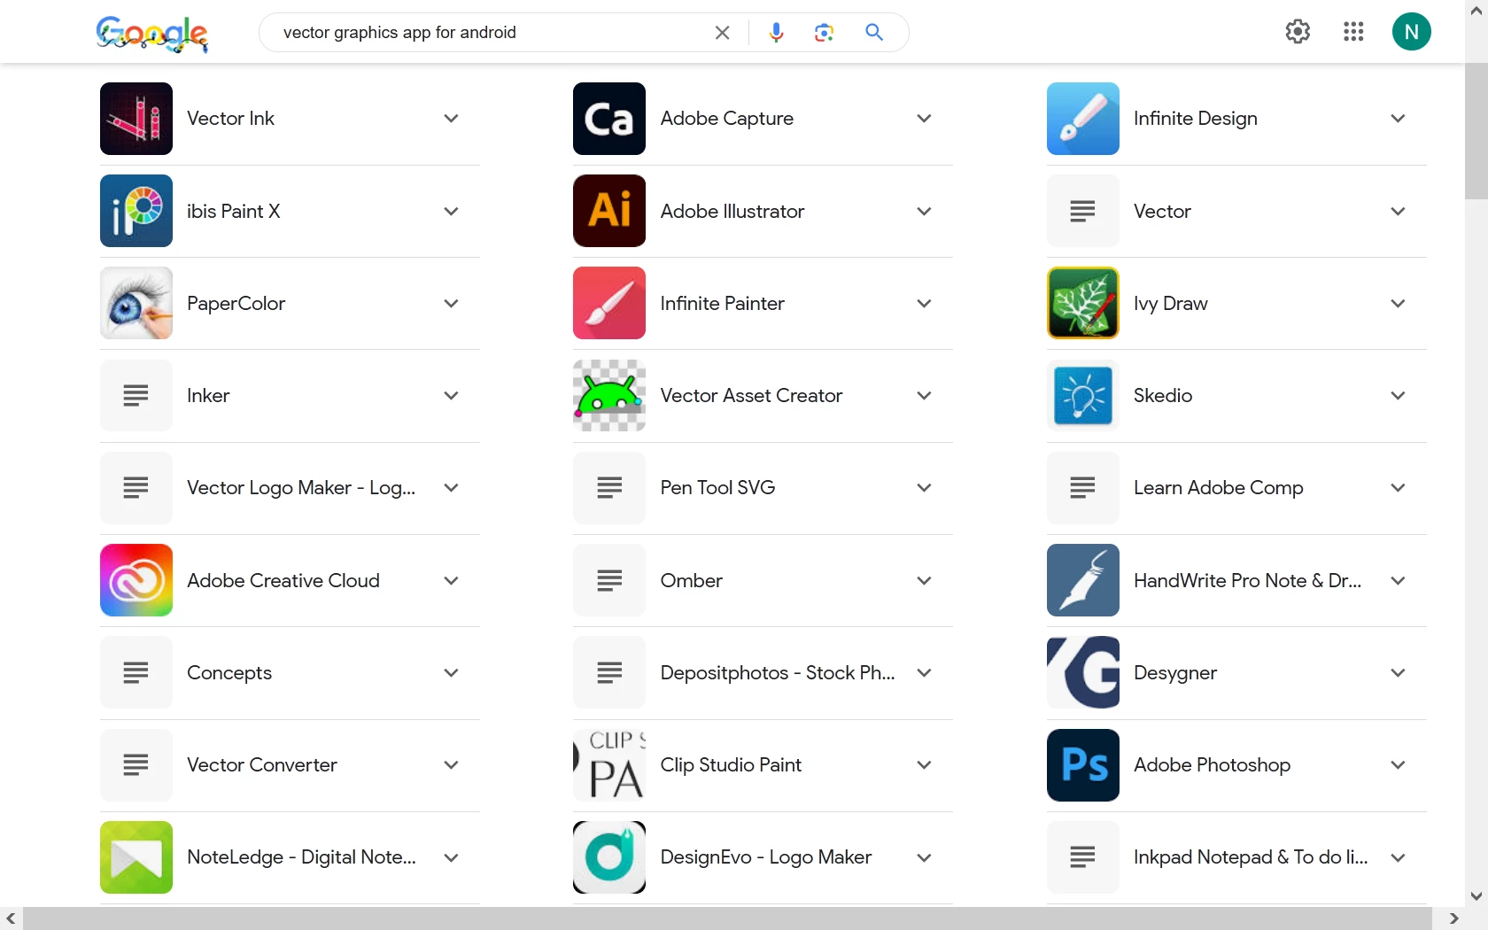Select Learn Adobe Comp app name

(x=1219, y=488)
